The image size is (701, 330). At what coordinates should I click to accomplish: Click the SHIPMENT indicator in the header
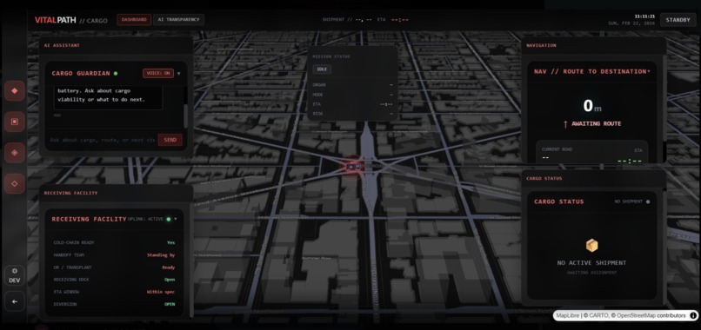[347, 20]
